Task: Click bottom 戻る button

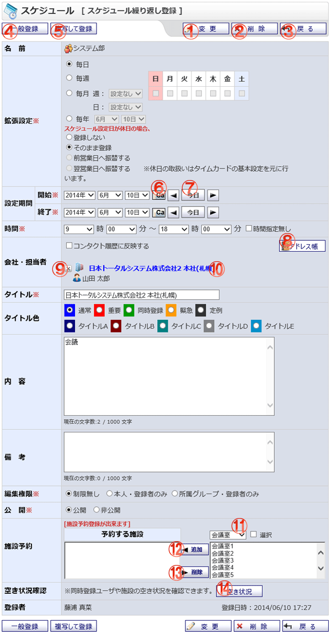Action: [x=305, y=626]
